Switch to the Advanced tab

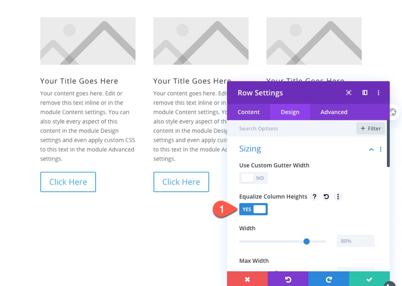334,112
